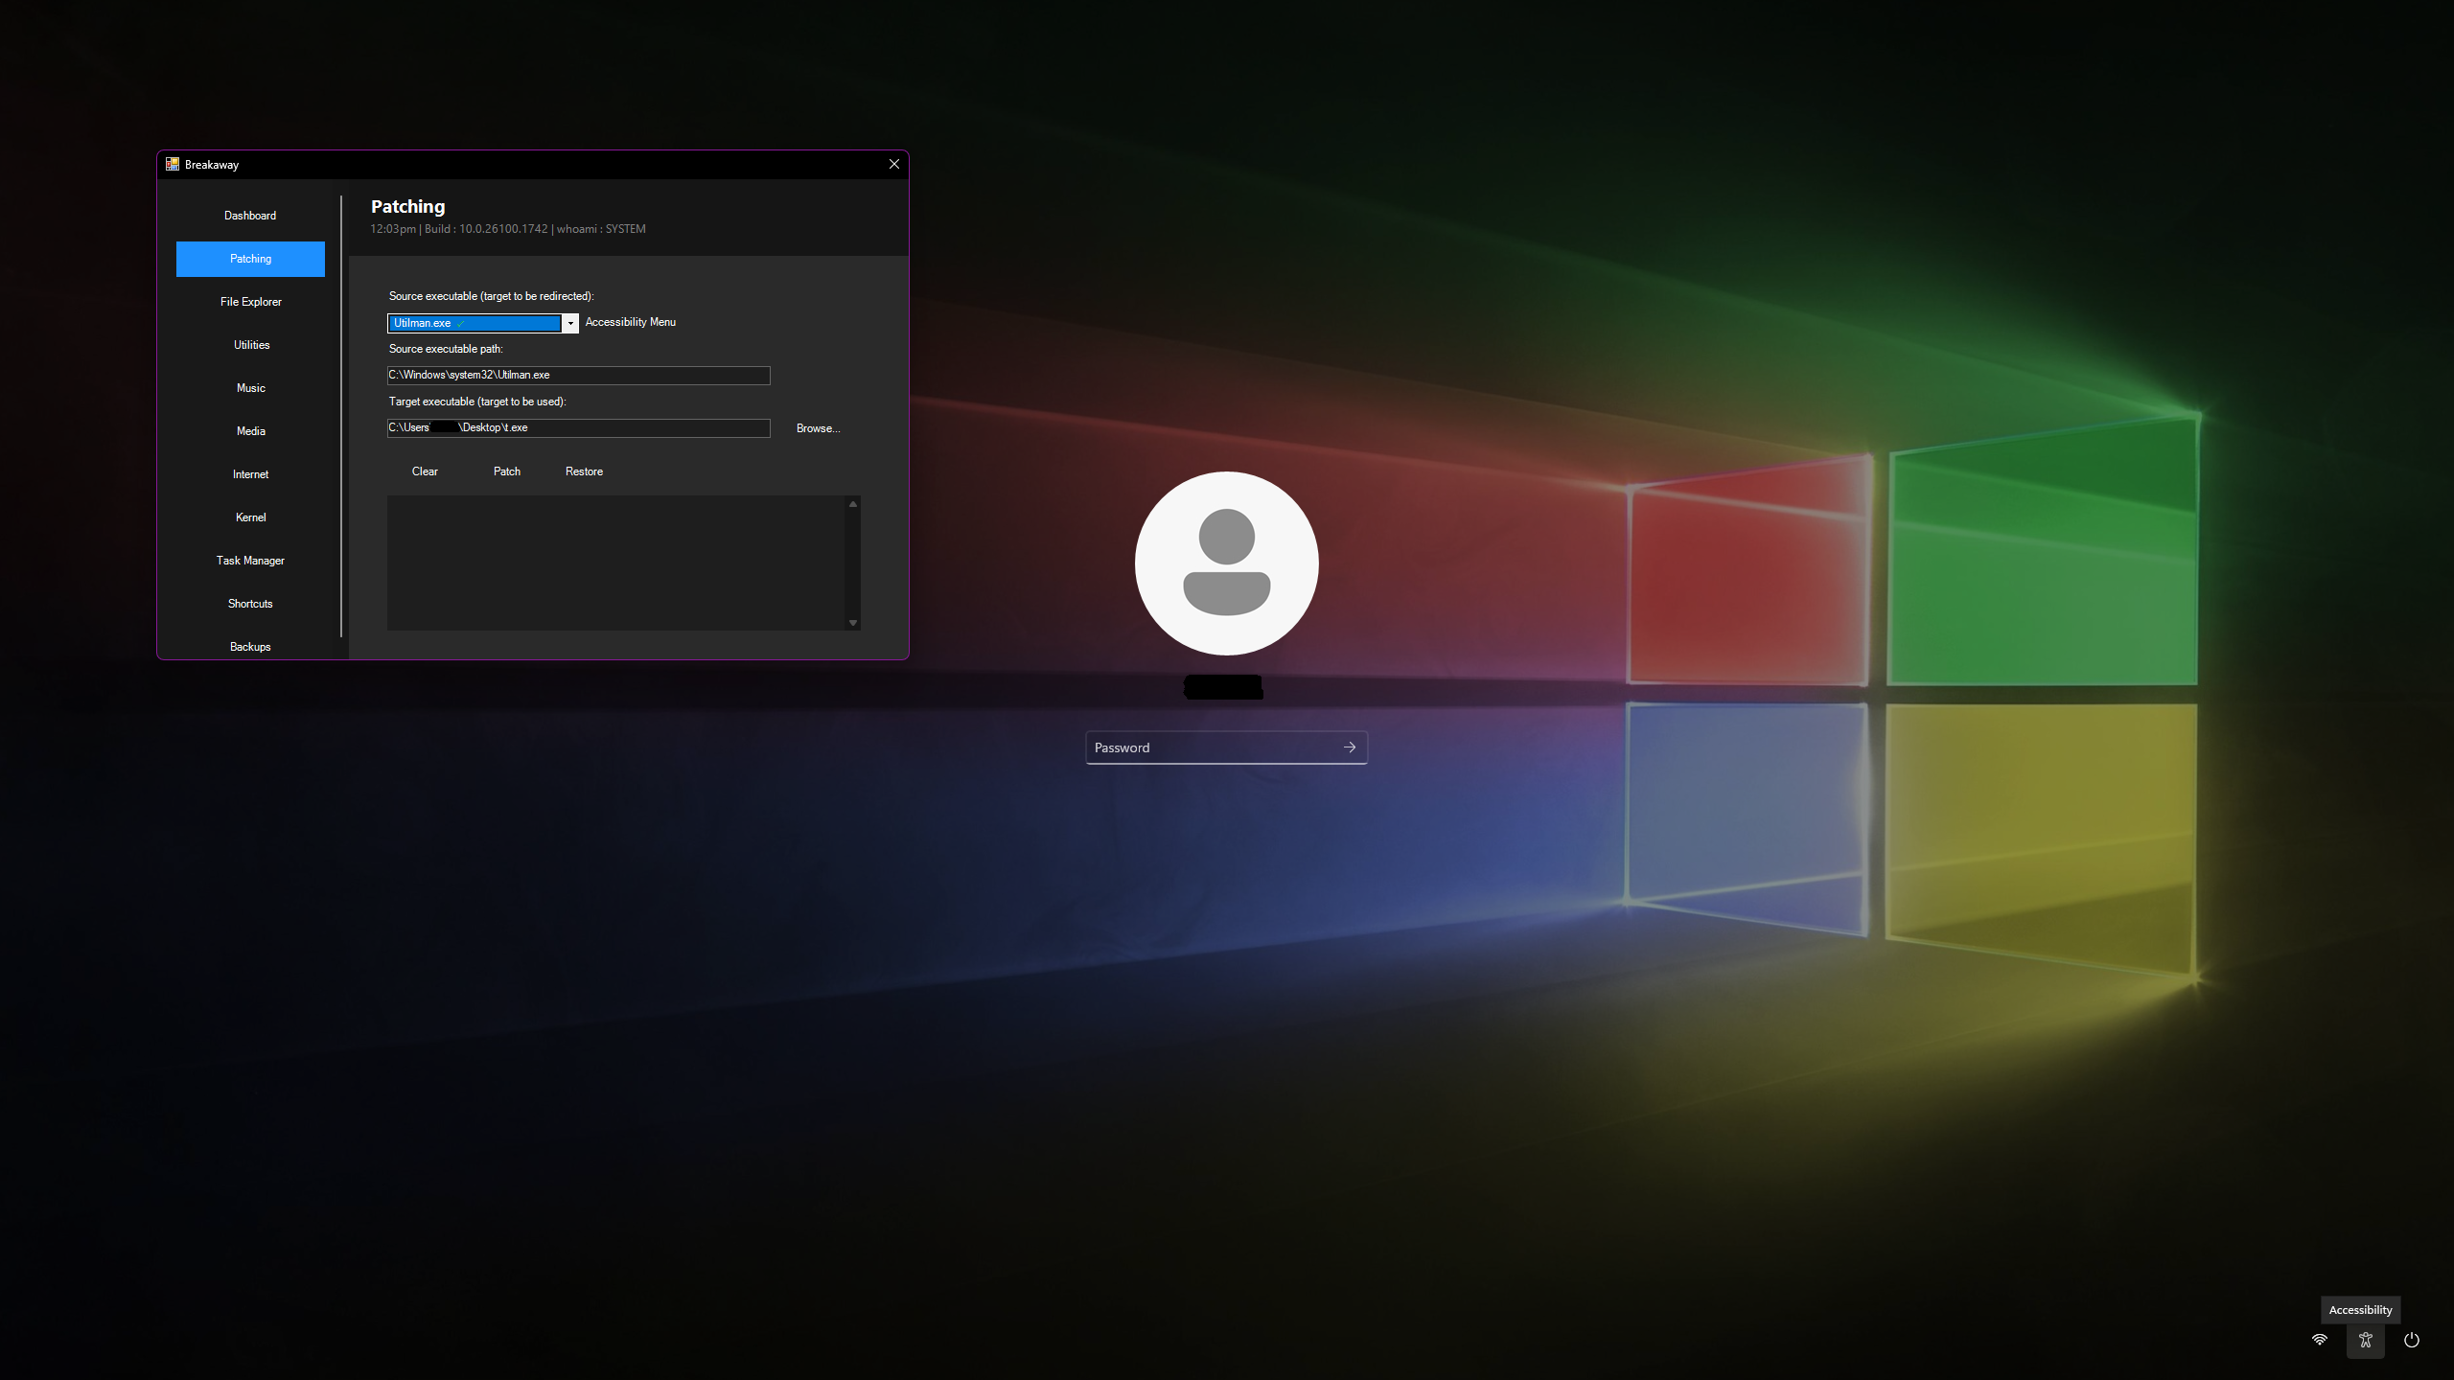Click the Patch button
This screenshot has width=2454, height=1380.
(x=507, y=471)
